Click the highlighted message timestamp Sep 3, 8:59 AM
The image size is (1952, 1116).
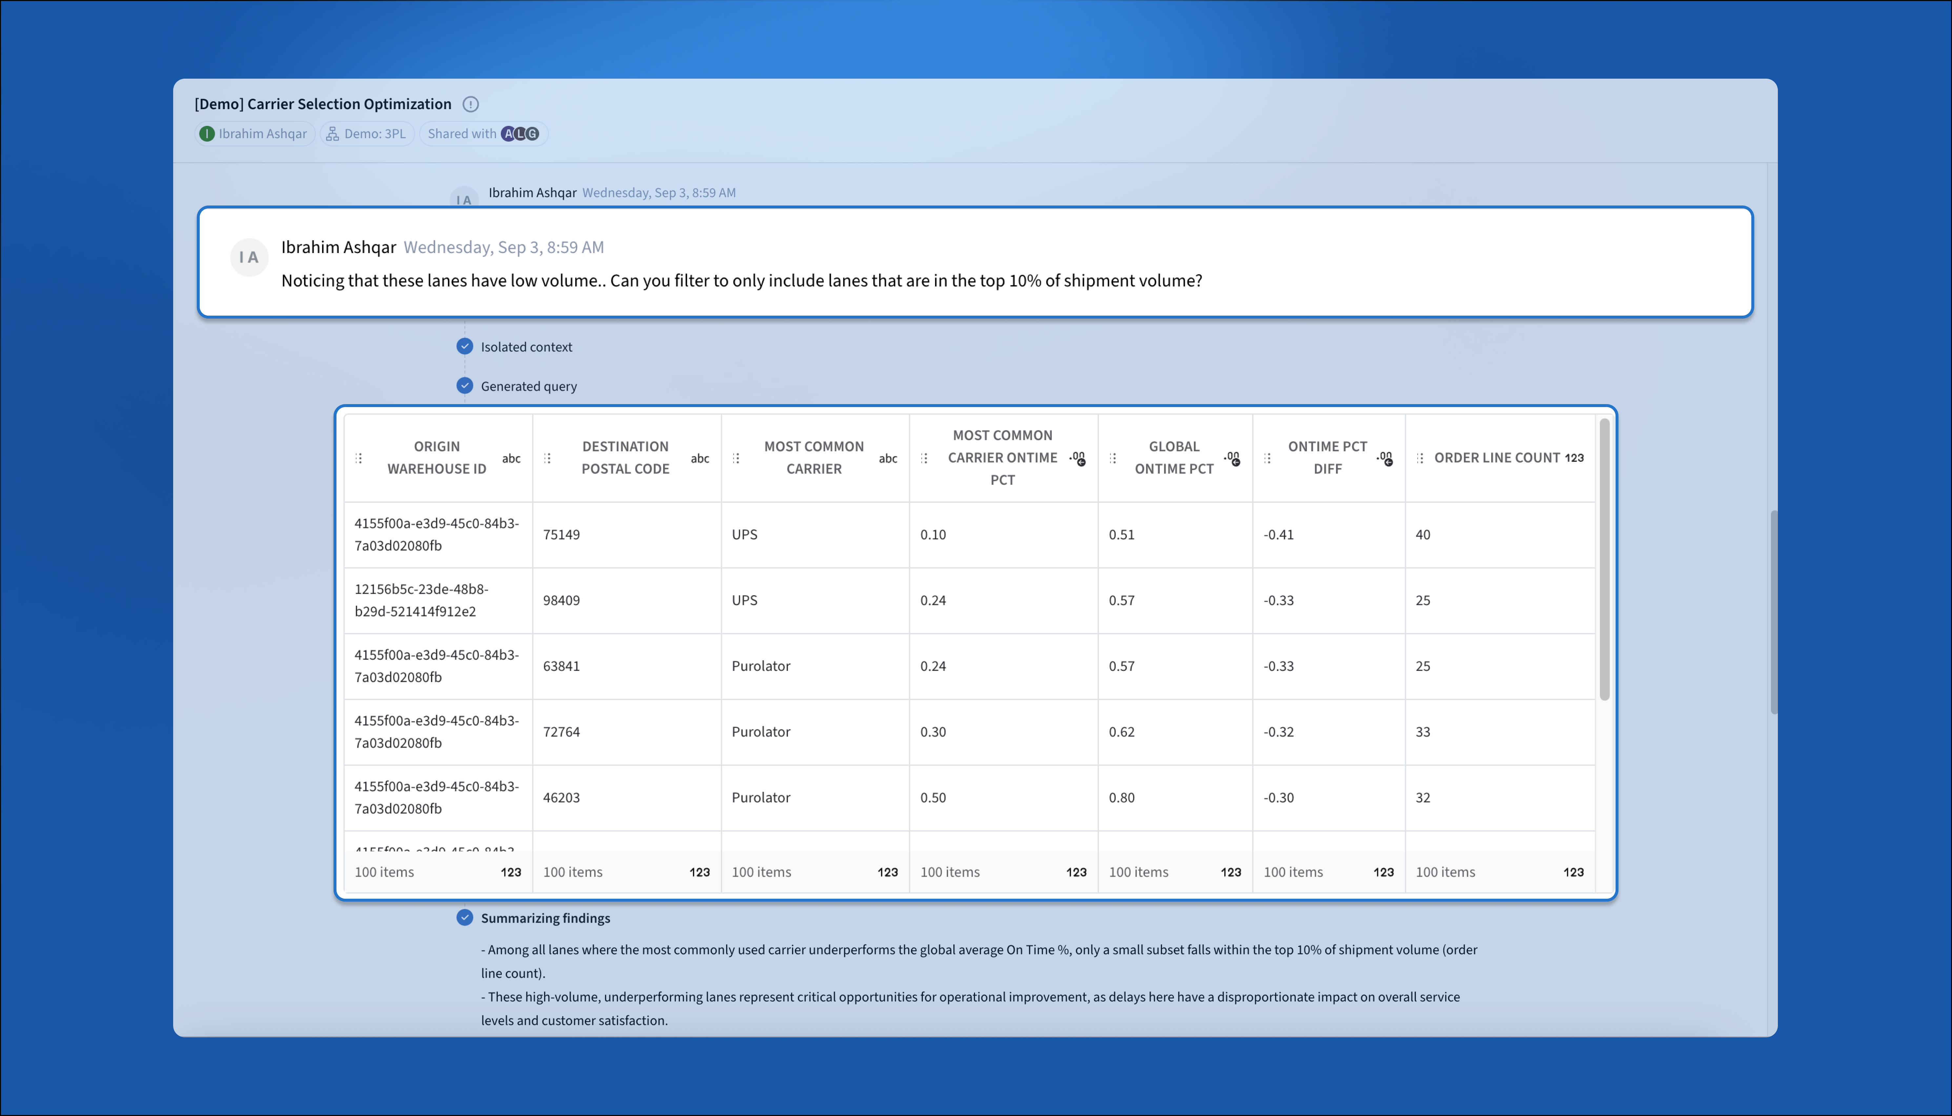coord(504,247)
